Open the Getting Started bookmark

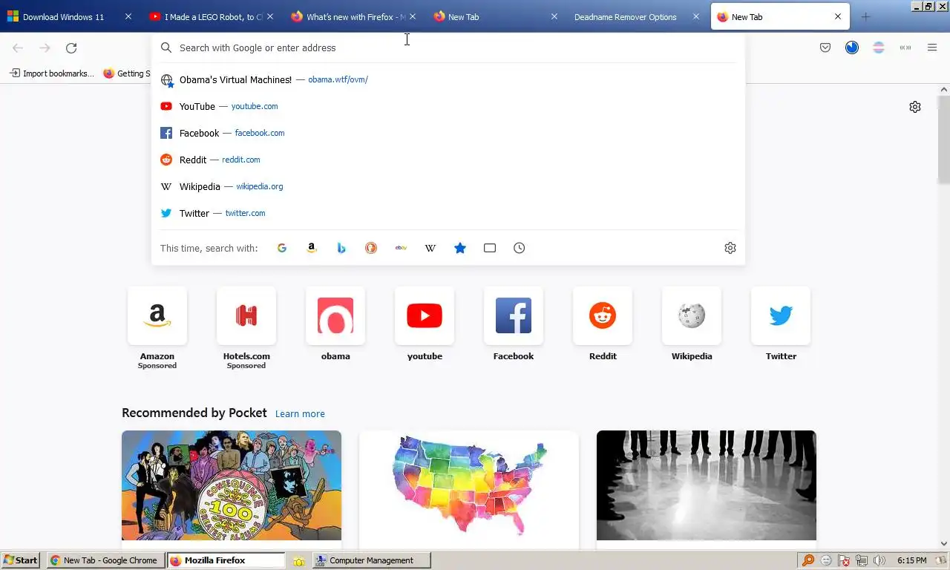coord(127,73)
